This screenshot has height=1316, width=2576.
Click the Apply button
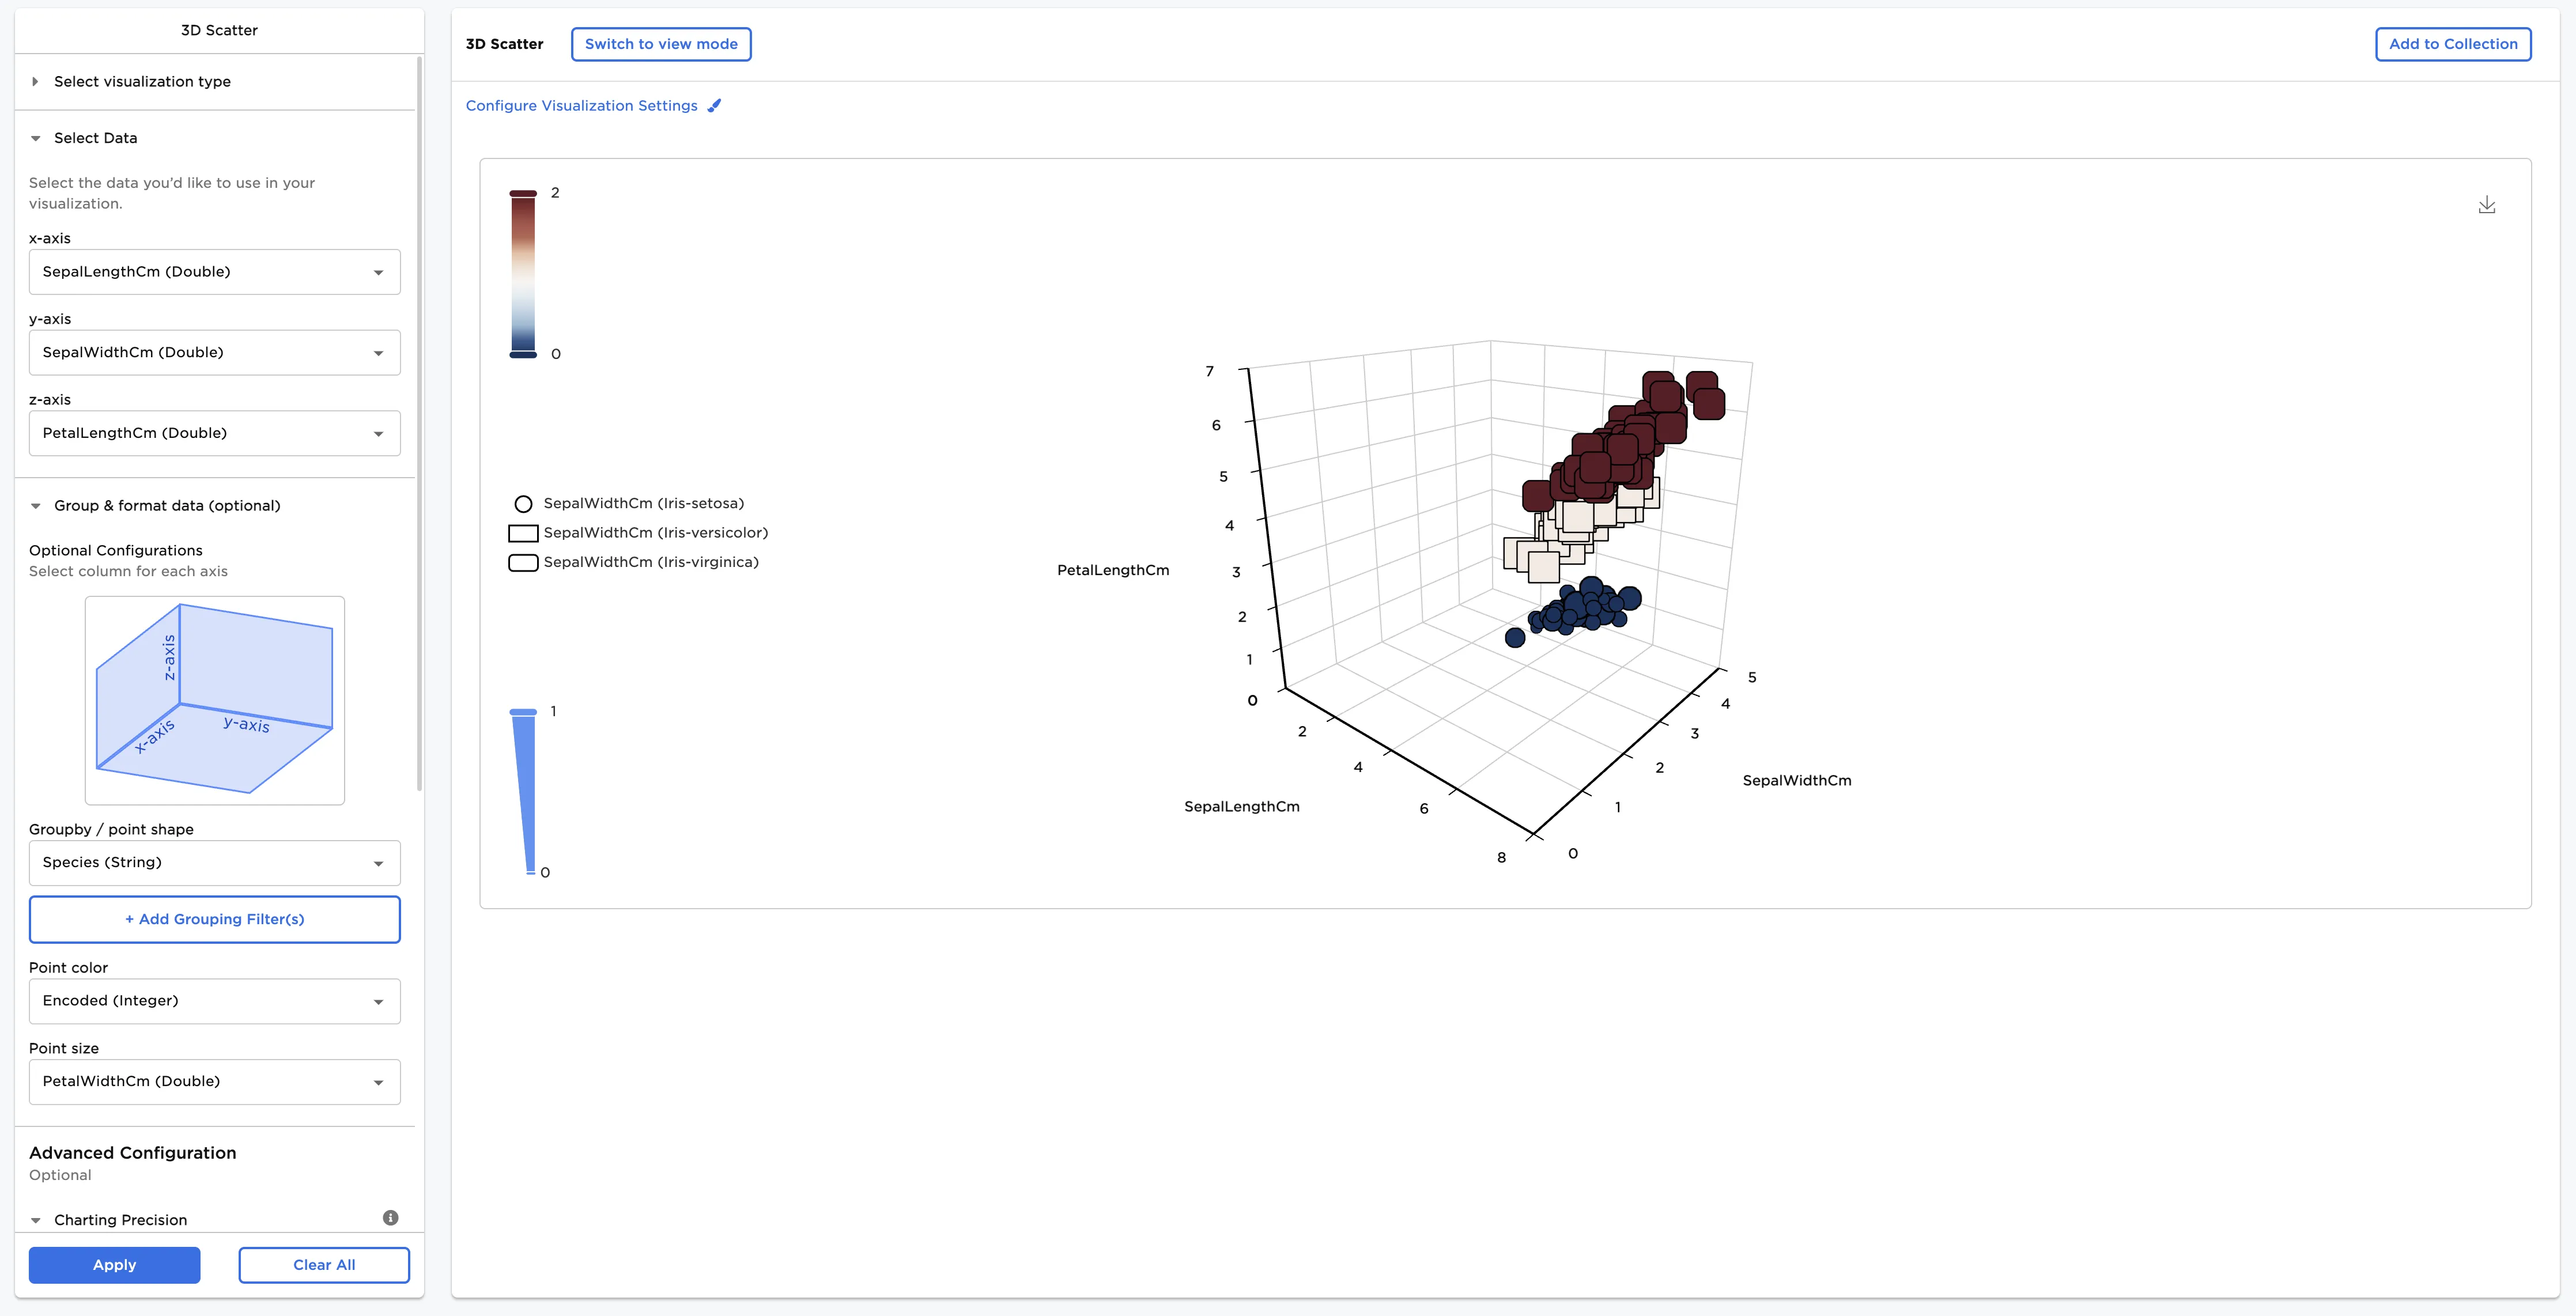coord(114,1265)
